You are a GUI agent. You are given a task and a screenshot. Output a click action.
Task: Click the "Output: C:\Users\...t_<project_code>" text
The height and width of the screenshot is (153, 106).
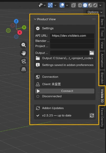68,58
